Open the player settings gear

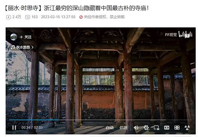(146, 127)
